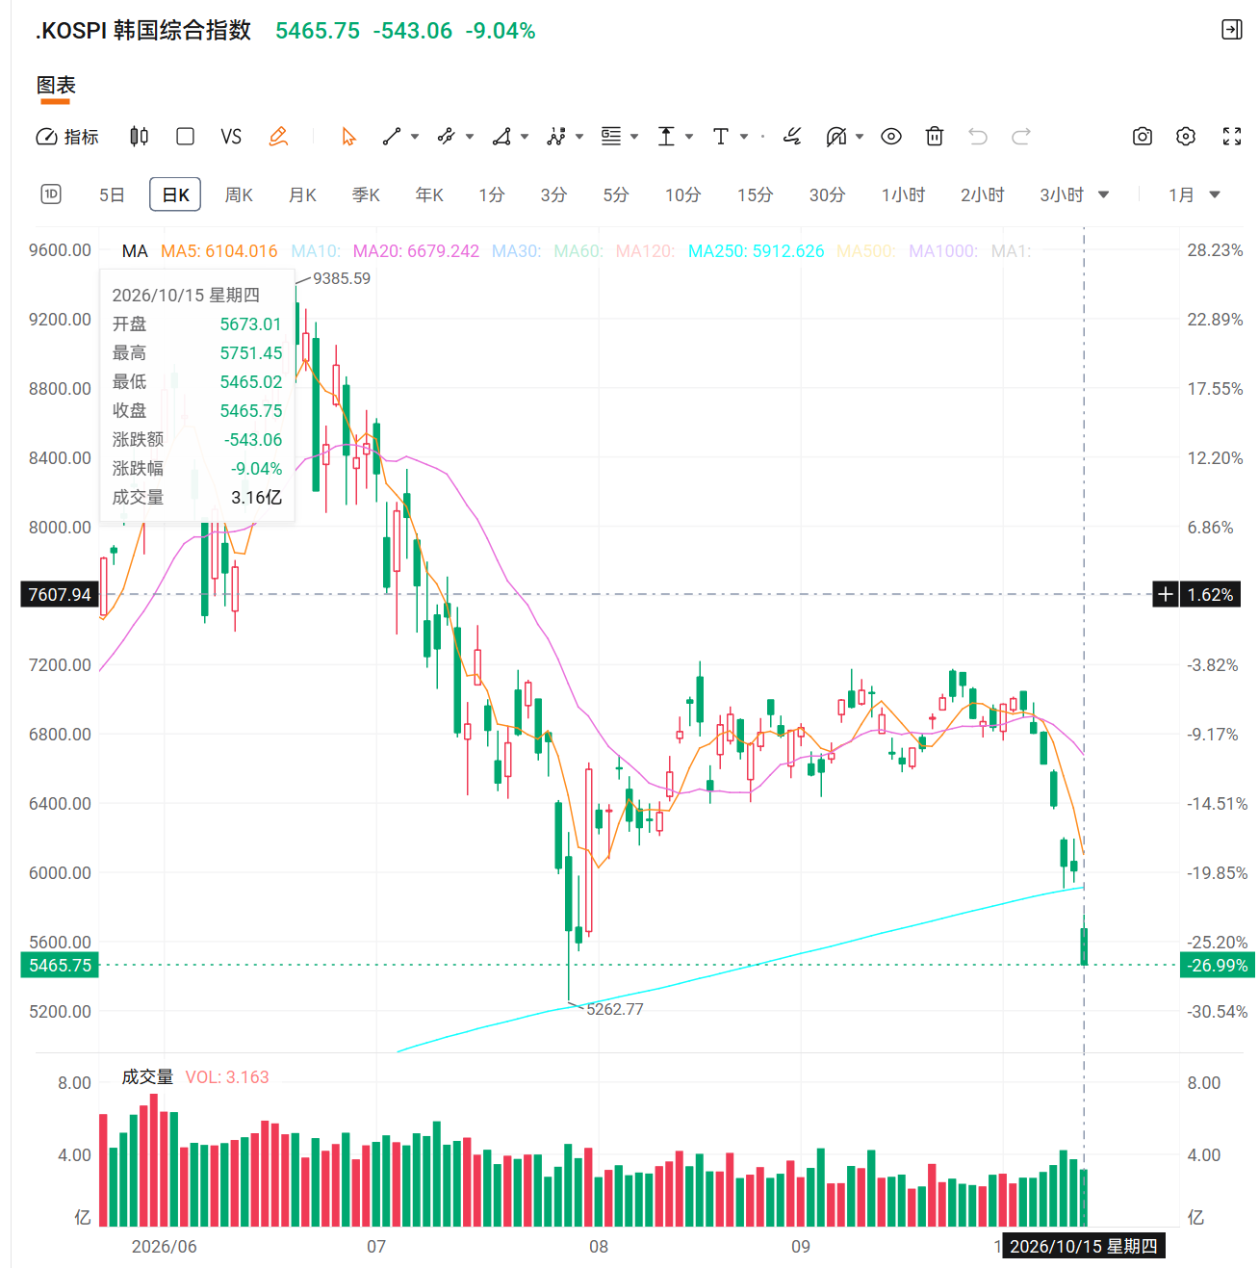Select the line drawing tool
1259x1268 pixels.
click(x=391, y=137)
